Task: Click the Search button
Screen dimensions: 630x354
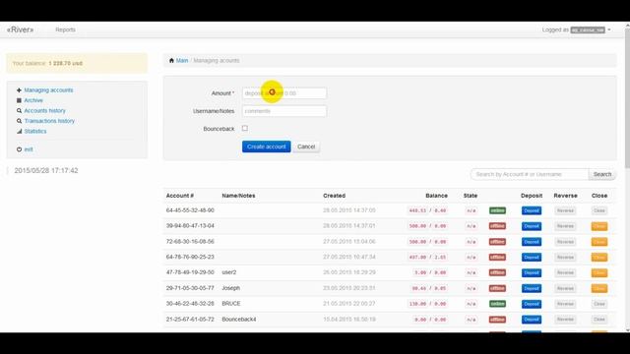Action: tap(602, 174)
